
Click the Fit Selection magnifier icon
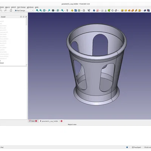[x=41, y=11]
